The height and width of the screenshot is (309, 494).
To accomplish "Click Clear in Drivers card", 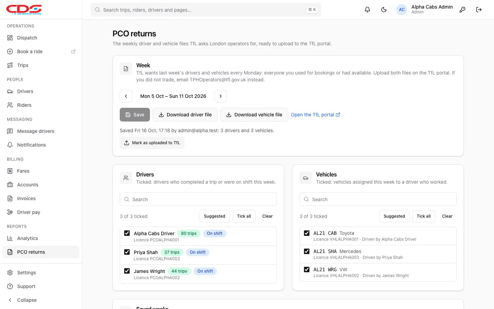I will 268,216.
